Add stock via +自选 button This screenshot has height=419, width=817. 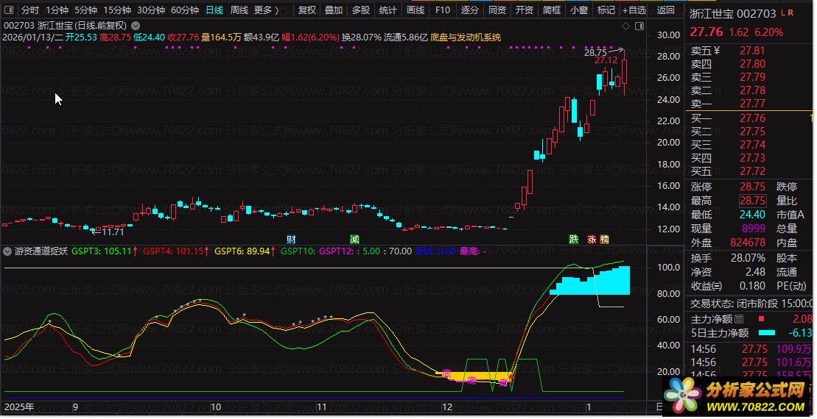(634, 10)
